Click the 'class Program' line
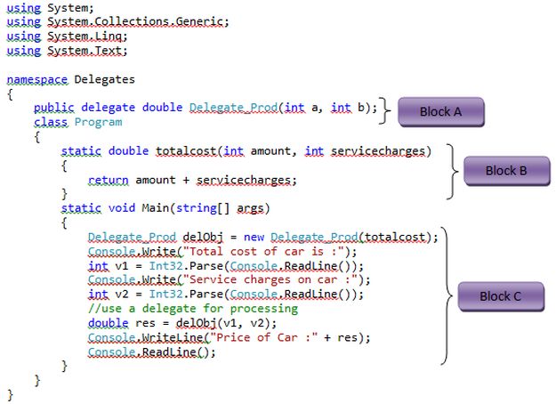 click(78, 123)
